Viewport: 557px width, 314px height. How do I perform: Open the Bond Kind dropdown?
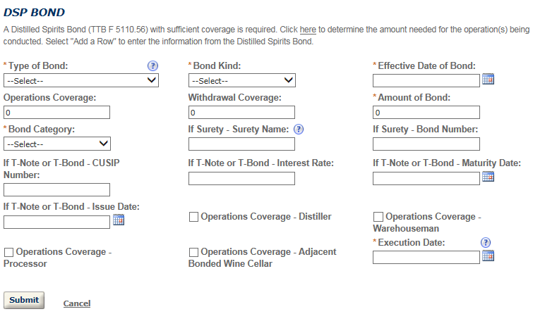(241, 80)
